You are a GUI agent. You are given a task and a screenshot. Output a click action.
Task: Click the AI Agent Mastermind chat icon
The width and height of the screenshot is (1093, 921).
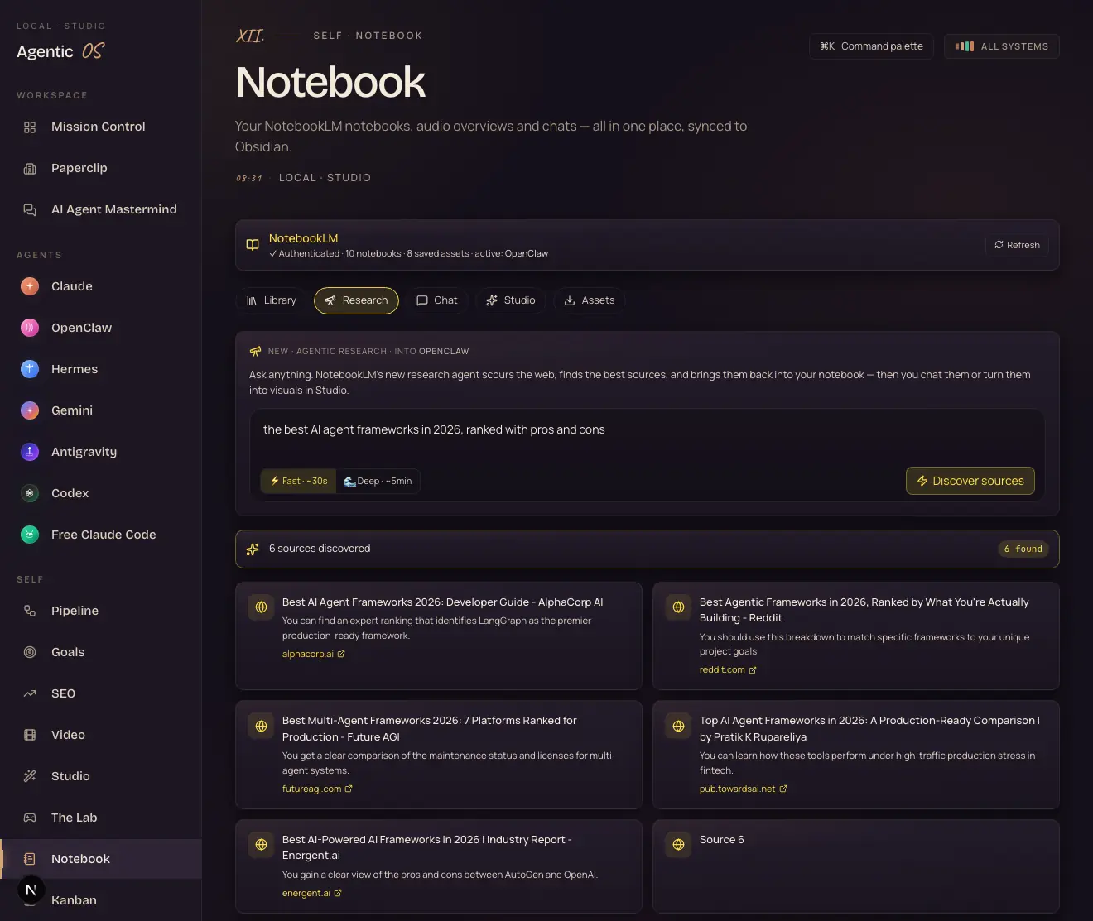30,209
